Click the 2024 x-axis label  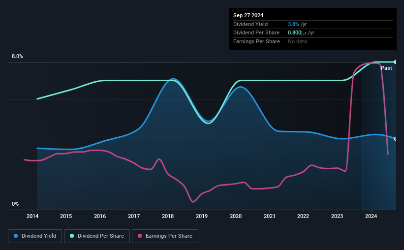(x=371, y=216)
